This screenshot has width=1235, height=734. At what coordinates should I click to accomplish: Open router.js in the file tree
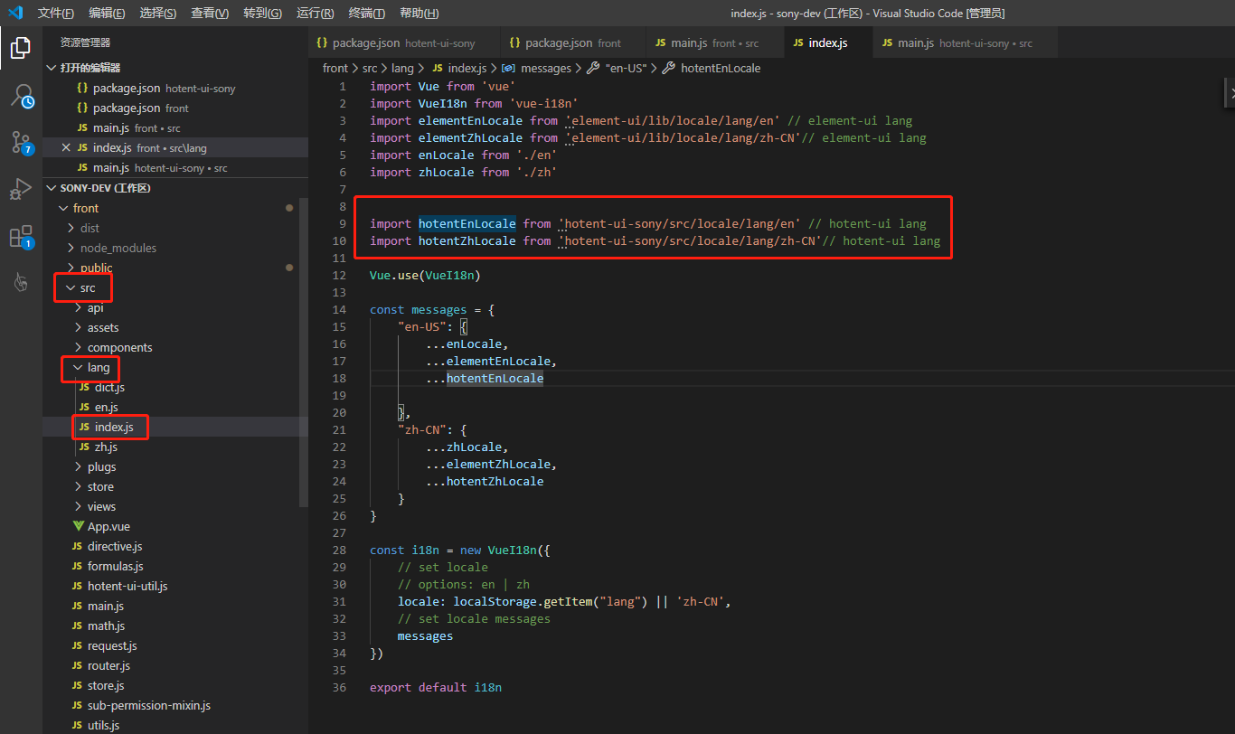(108, 665)
